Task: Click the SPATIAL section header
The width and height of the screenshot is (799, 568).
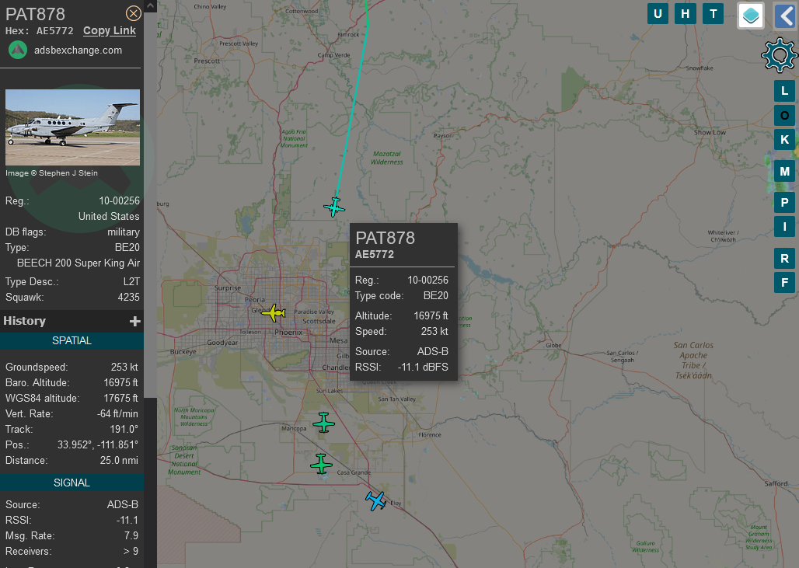Action: pos(72,341)
